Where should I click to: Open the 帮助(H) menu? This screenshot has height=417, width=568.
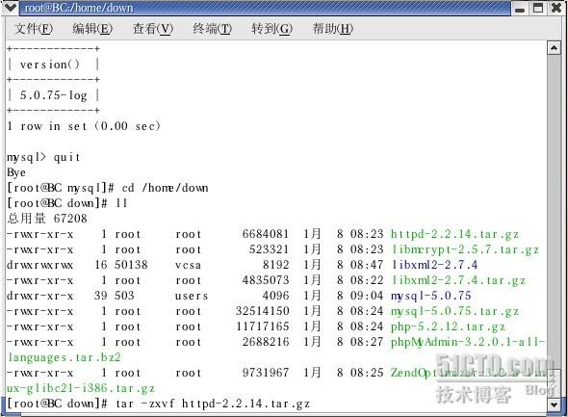pos(332,28)
